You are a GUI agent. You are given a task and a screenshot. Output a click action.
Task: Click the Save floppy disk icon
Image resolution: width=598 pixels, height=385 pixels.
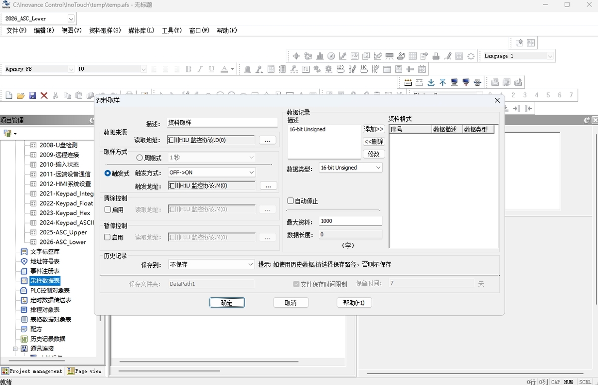point(32,95)
